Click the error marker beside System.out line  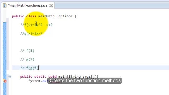(5, 81)
